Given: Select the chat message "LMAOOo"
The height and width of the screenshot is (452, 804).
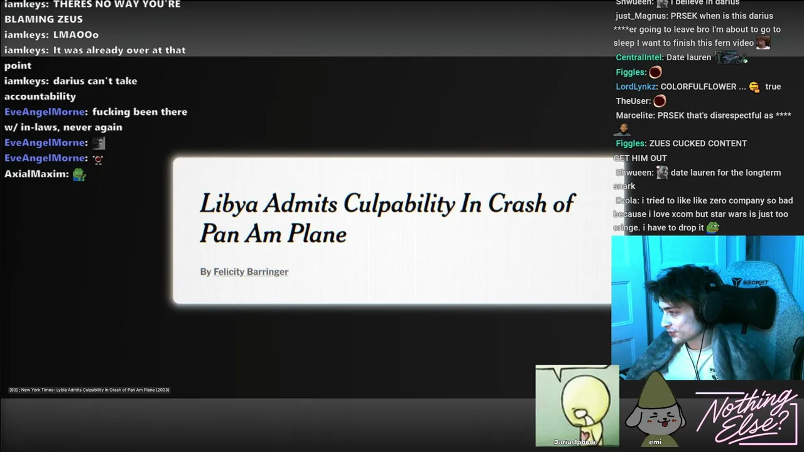Looking at the screenshot, I should [76, 35].
